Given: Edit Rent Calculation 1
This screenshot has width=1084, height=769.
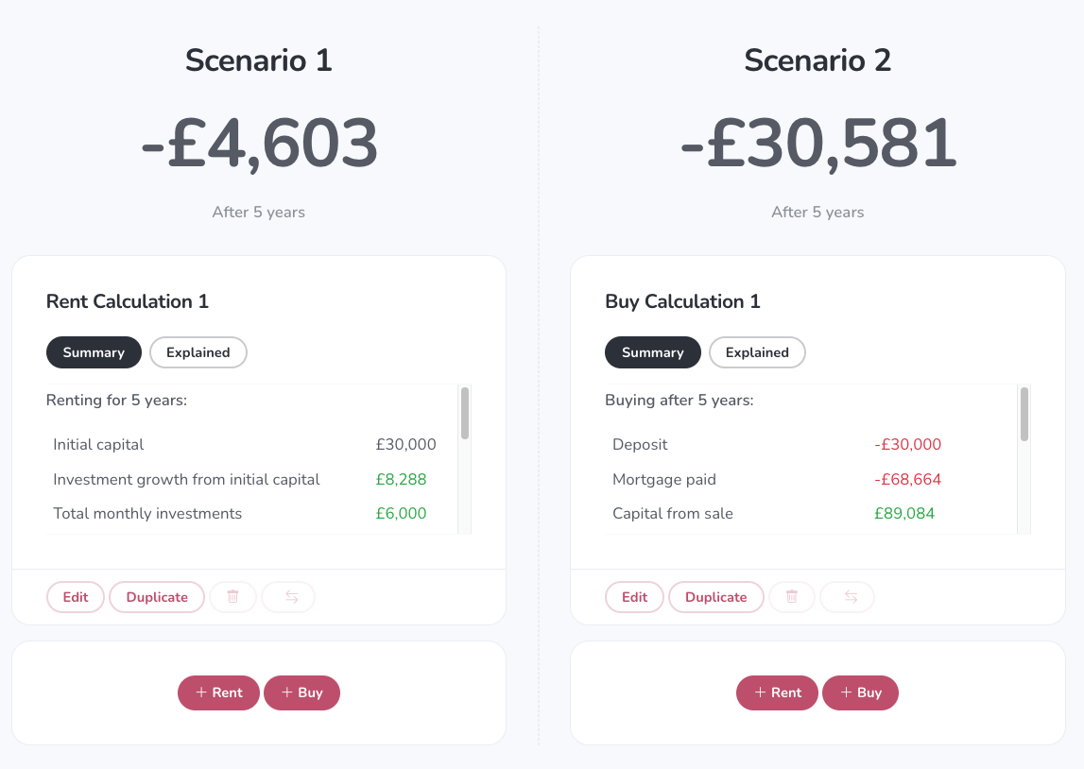Looking at the screenshot, I should pyautogui.click(x=76, y=597).
